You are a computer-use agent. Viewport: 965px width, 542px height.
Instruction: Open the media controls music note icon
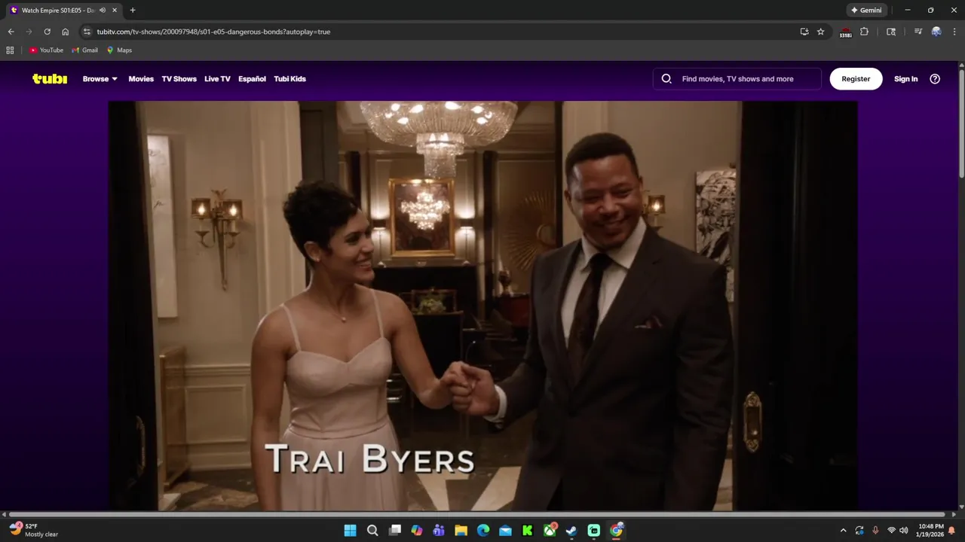(x=918, y=32)
